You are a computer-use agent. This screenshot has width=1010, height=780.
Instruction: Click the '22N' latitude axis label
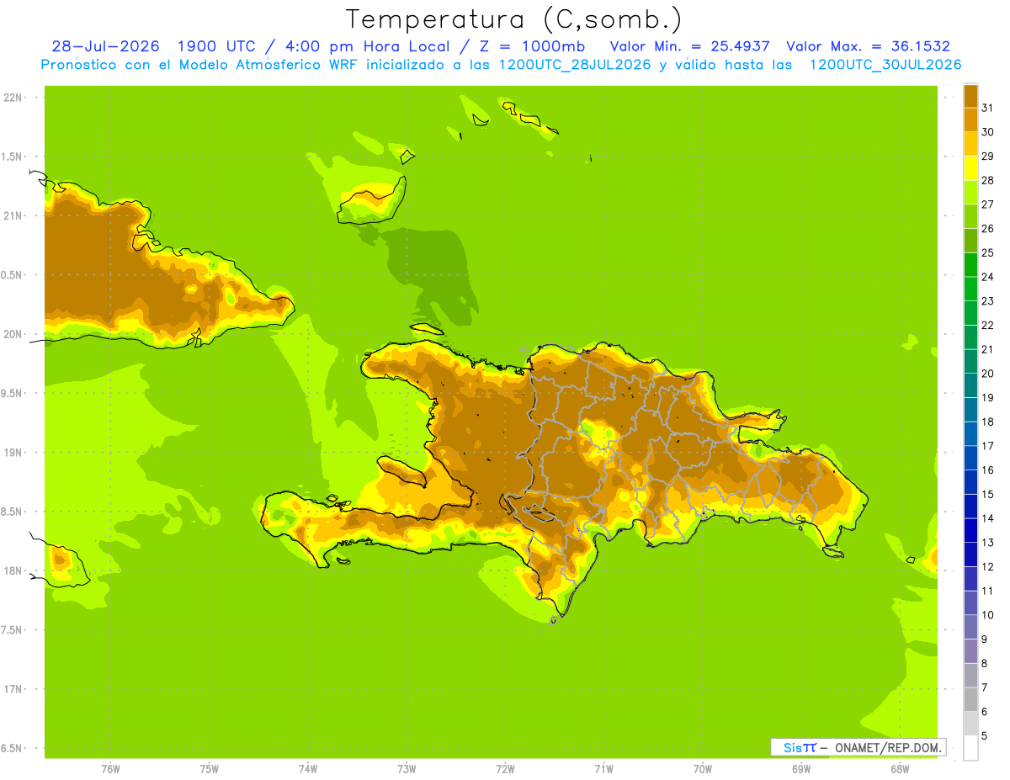click(x=13, y=98)
